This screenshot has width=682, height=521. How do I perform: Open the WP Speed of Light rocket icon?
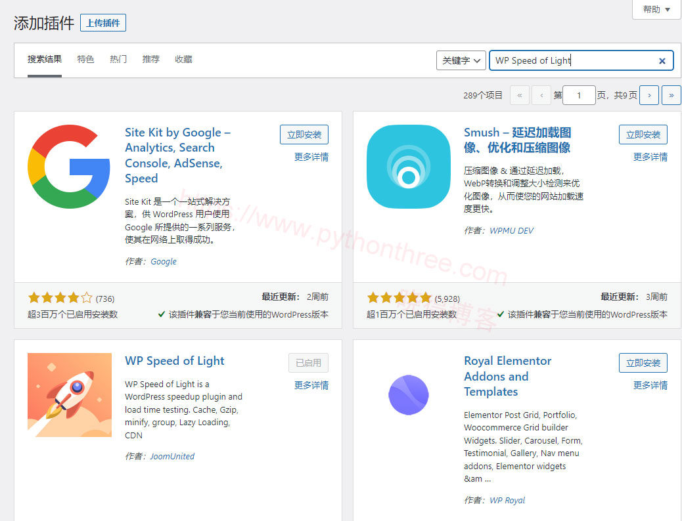point(69,395)
